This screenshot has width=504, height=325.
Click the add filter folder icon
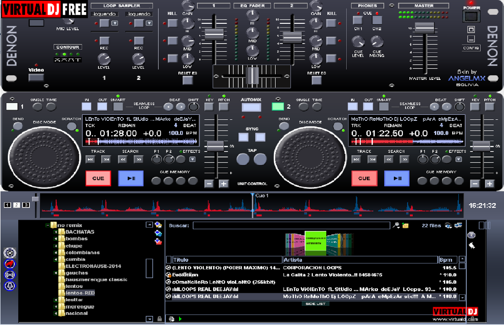[158, 233]
